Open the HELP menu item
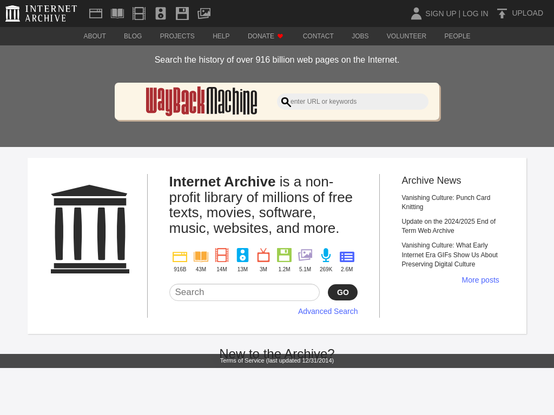 (x=221, y=36)
